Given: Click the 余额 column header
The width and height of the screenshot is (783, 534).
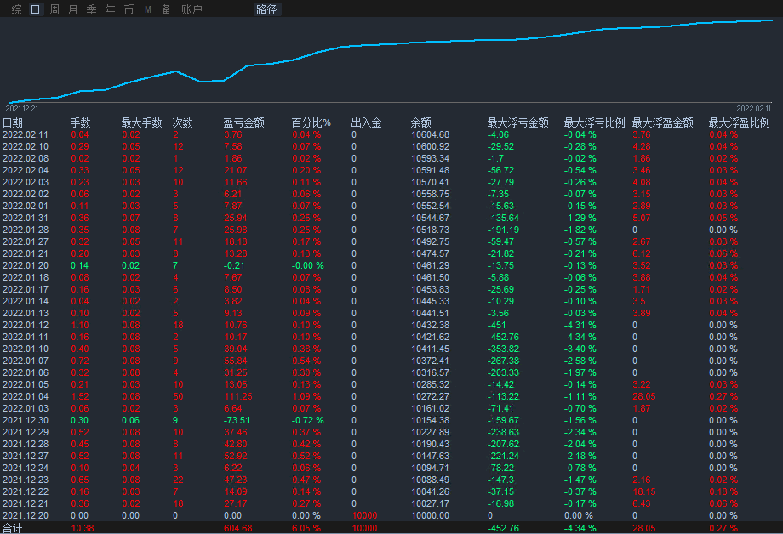Looking at the screenshot, I should pos(420,122).
